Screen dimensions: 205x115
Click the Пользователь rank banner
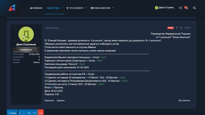tap(26, 50)
